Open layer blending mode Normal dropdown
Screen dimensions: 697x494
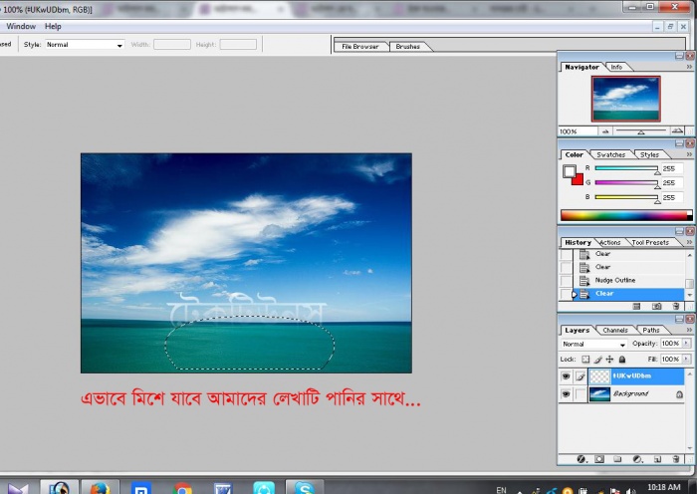[x=594, y=344]
